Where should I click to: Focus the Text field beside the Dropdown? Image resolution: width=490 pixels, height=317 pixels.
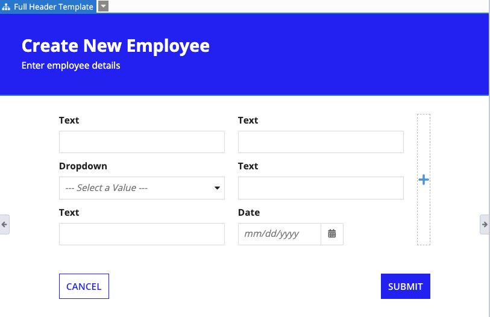coord(321,188)
